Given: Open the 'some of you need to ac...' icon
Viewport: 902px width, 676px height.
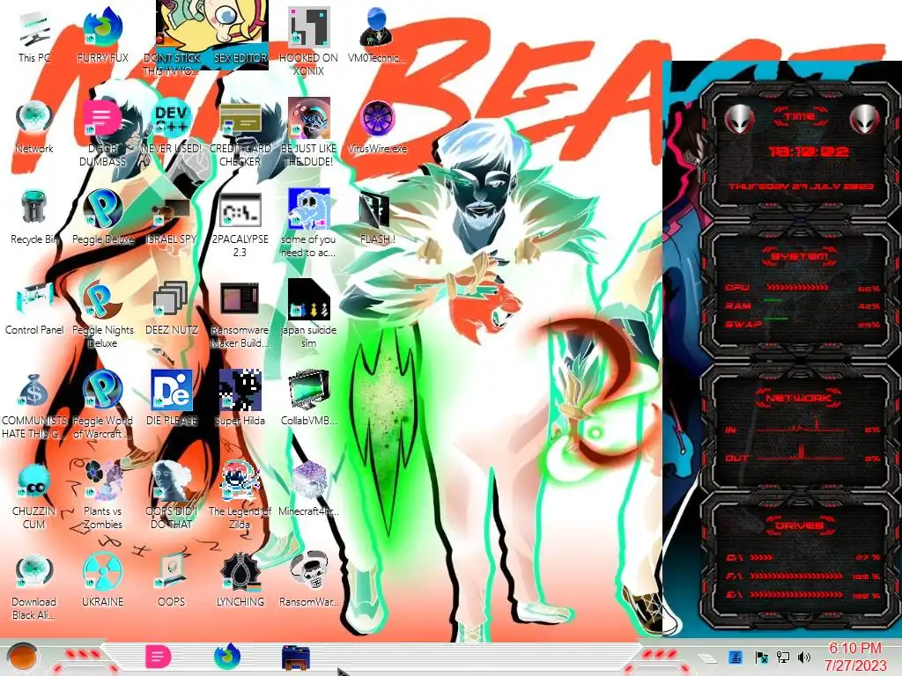Looking at the screenshot, I should [308, 224].
